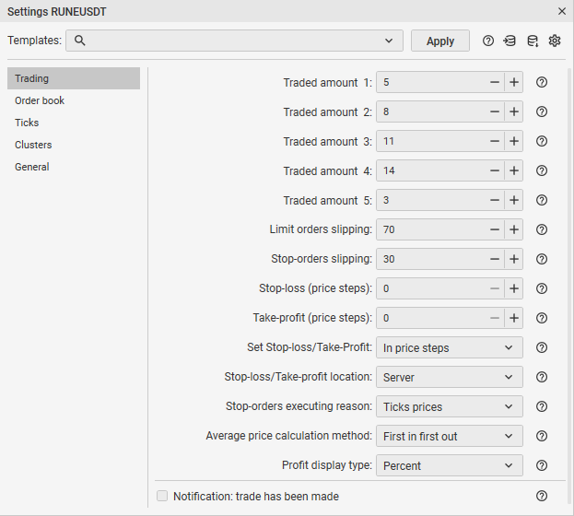Screen dimensions: 574x516
Task: Show help for Limit orders slipping
Action: pyautogui.click(x=542, y=229)
